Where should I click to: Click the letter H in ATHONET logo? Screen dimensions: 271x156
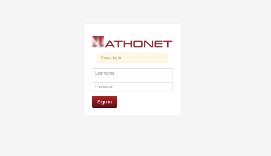(x=127, y=44)
